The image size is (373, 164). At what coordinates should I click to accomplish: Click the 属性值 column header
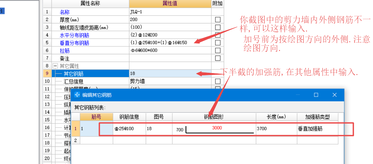170,4
